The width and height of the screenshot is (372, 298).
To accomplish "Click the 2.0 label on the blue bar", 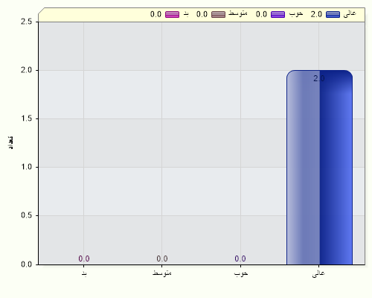I will point(319,78).
